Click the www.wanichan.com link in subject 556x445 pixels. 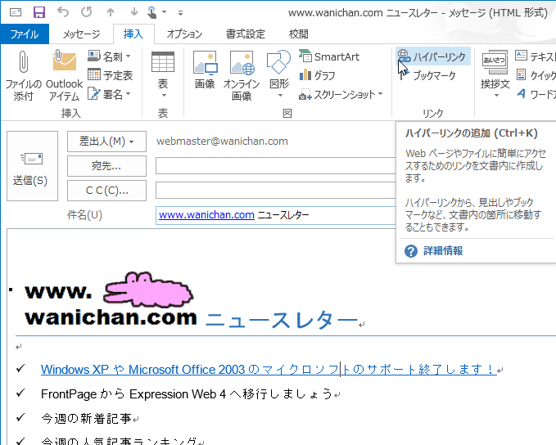[206, 215]
